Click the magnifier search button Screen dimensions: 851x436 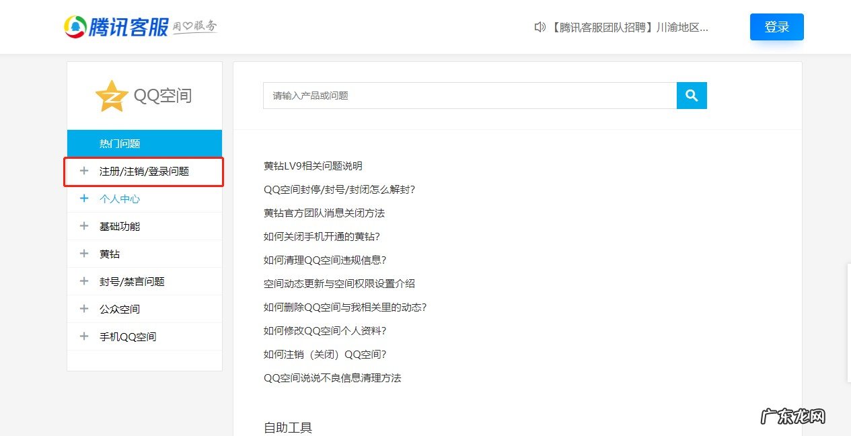(x=692, y=96)
